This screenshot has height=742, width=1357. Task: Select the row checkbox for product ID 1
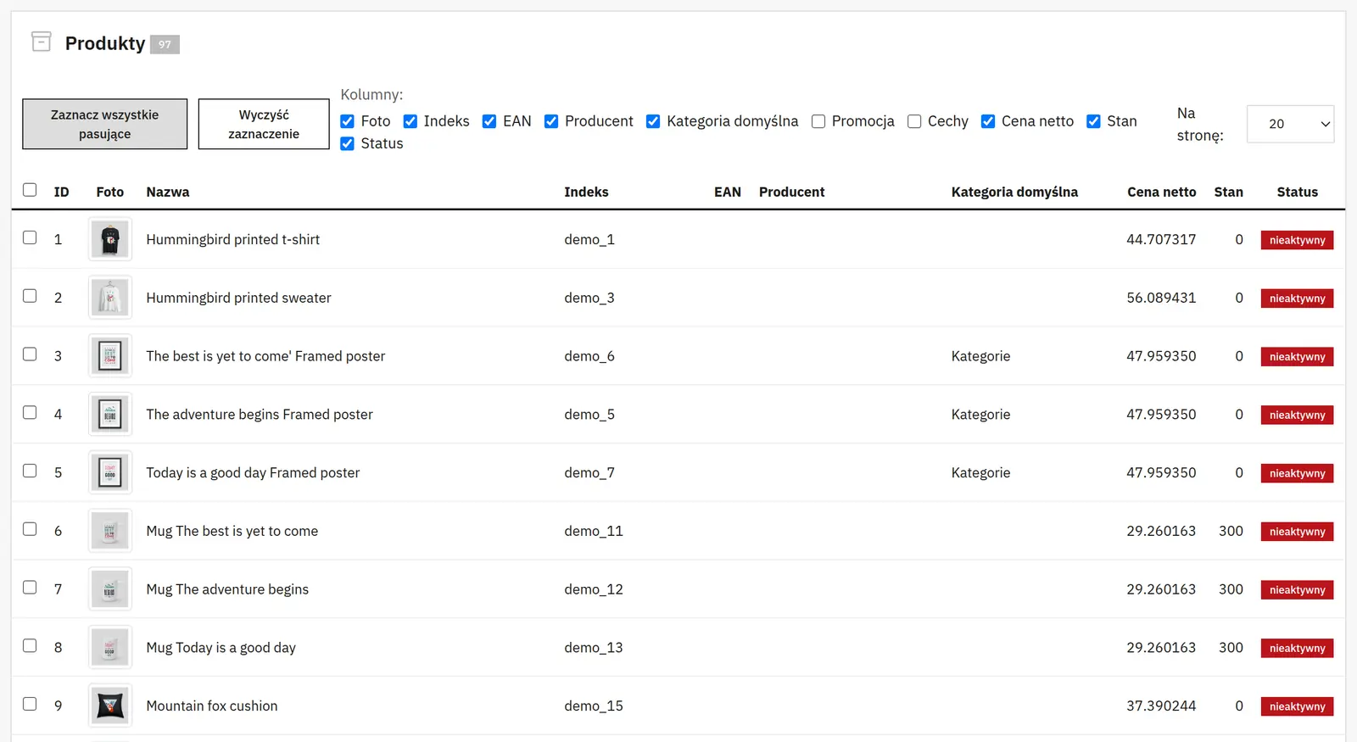click(30, 237)
